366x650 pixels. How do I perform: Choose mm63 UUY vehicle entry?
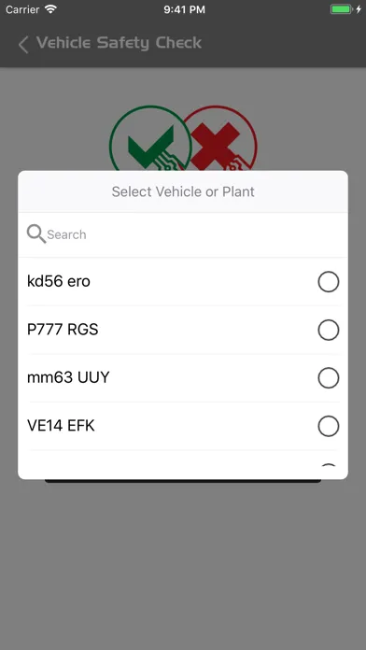(183, 378)
